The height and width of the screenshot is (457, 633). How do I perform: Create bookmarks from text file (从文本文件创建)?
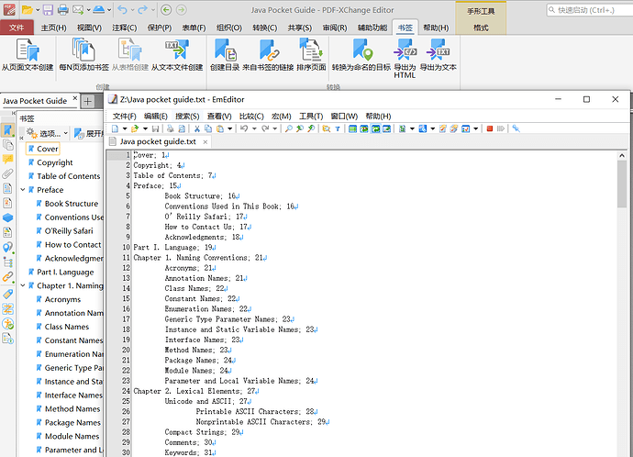click(x=177, y=55)
